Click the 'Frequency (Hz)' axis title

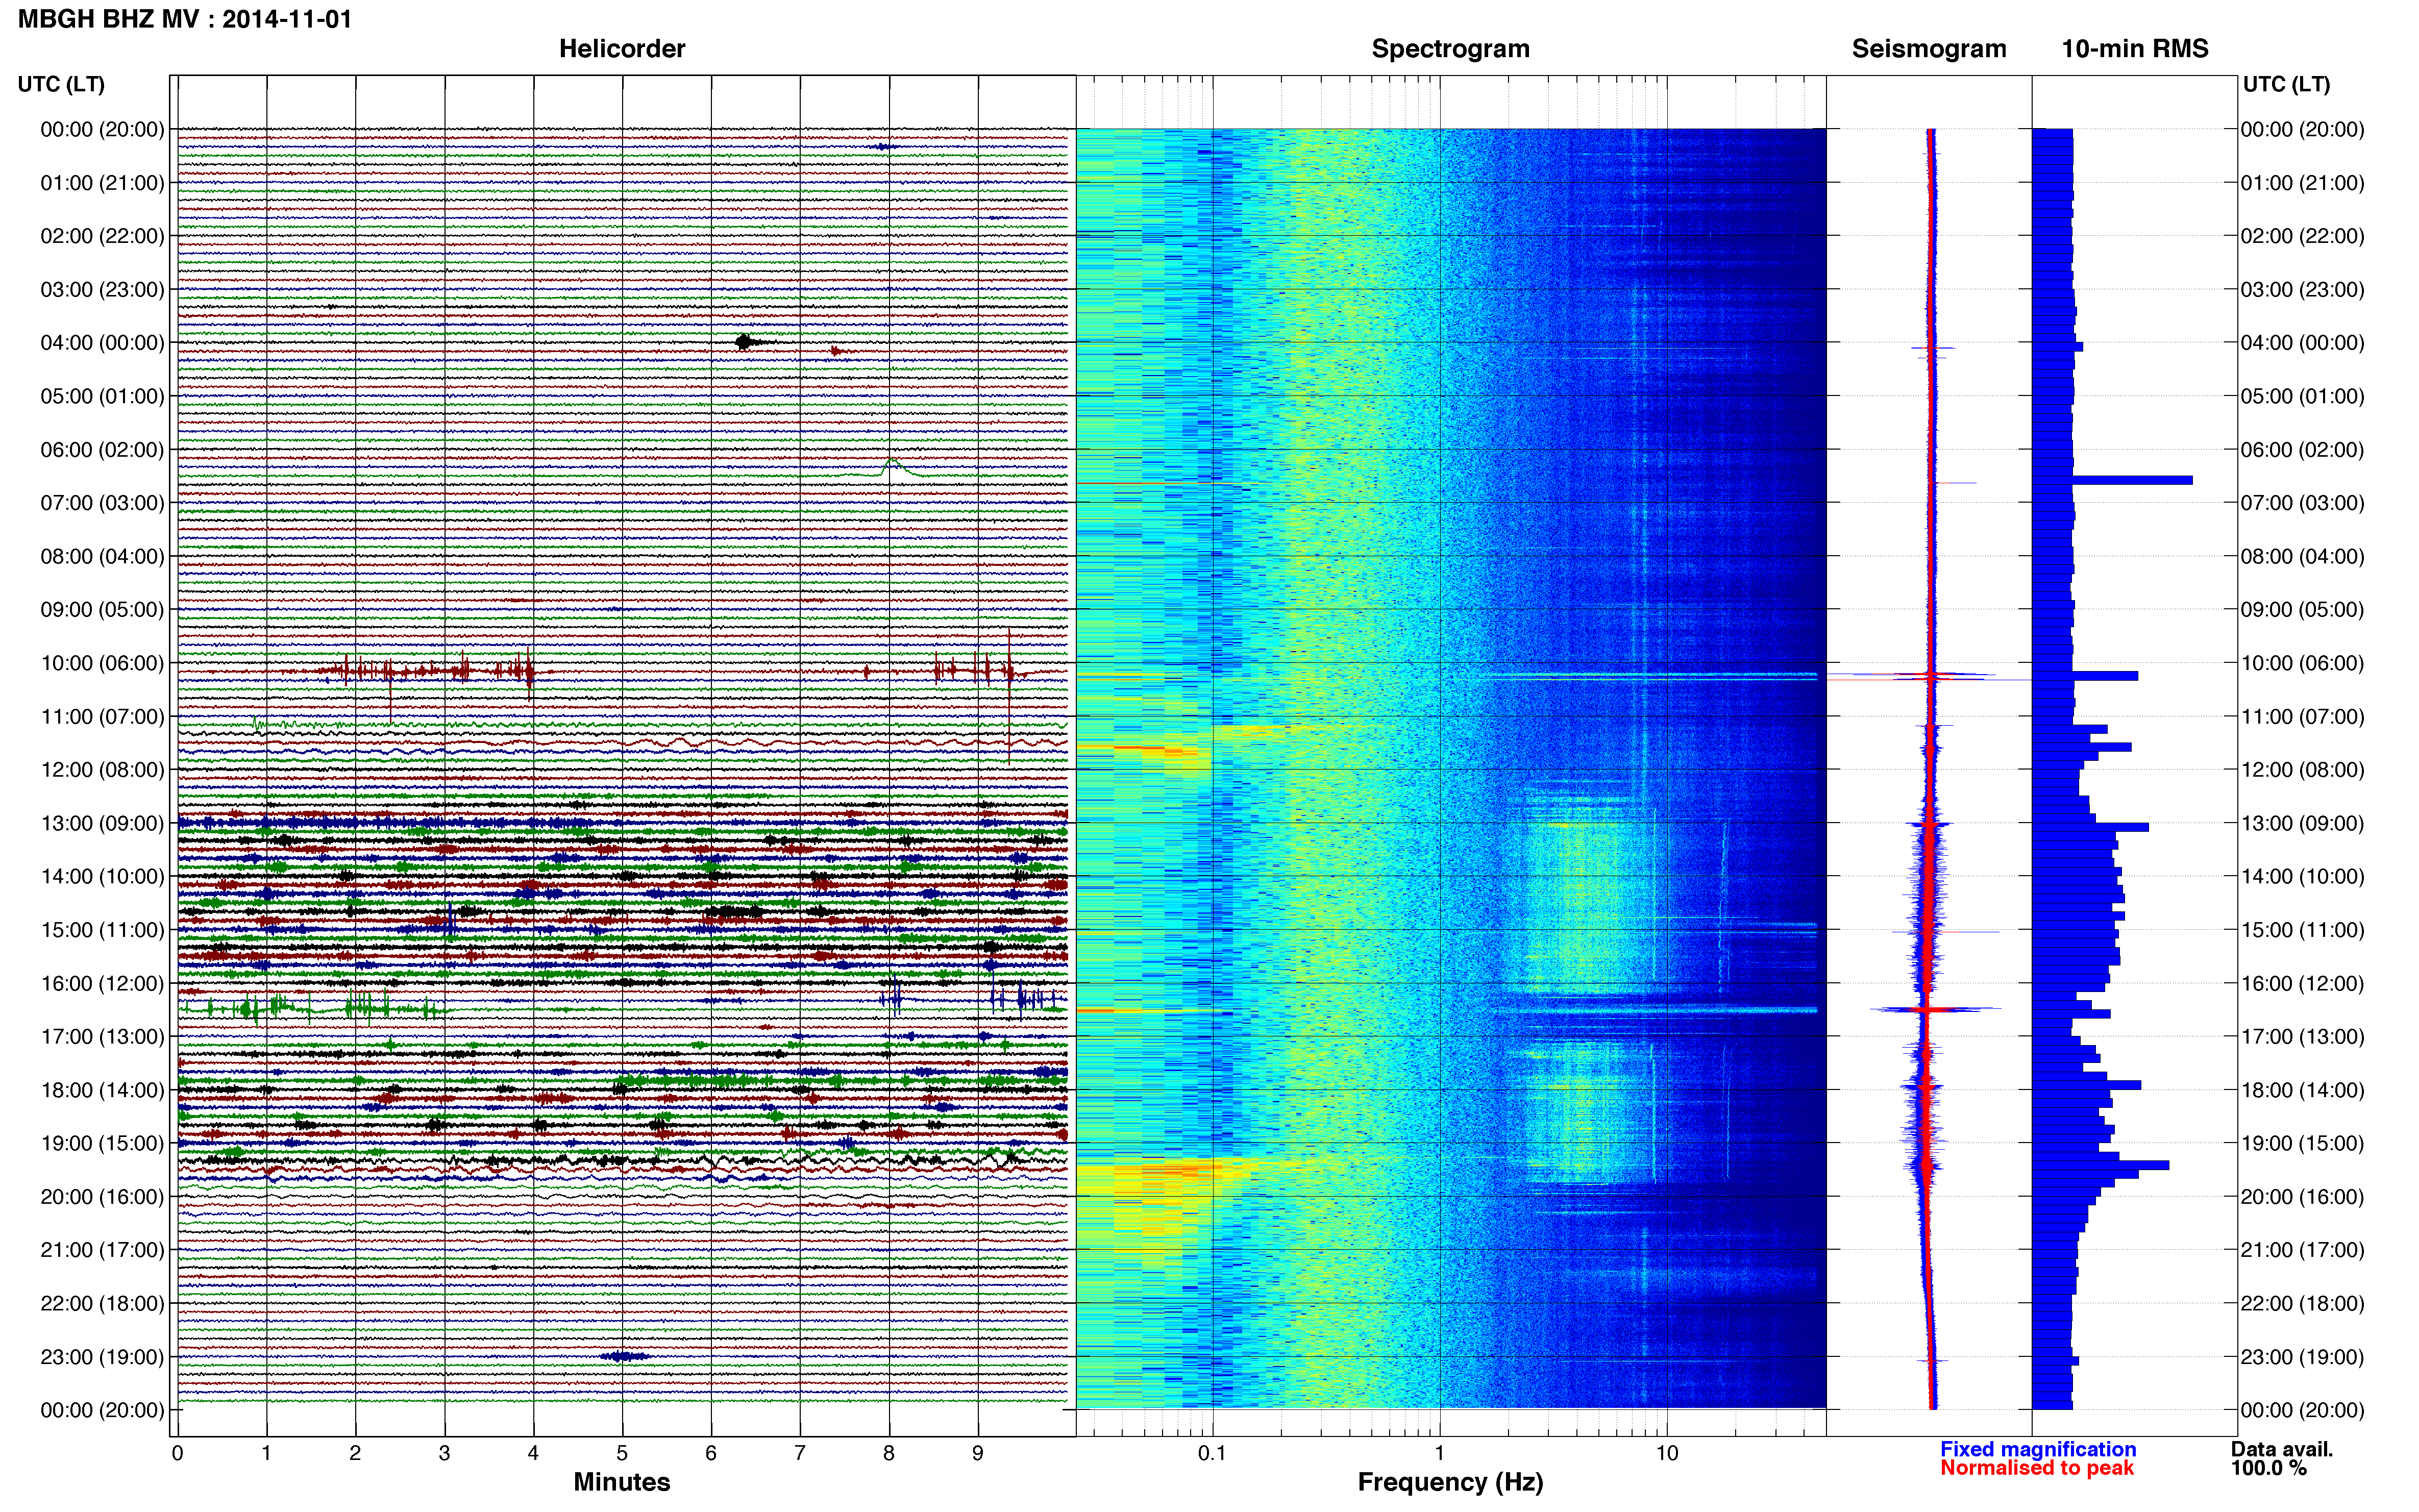pos(1450,1482)
